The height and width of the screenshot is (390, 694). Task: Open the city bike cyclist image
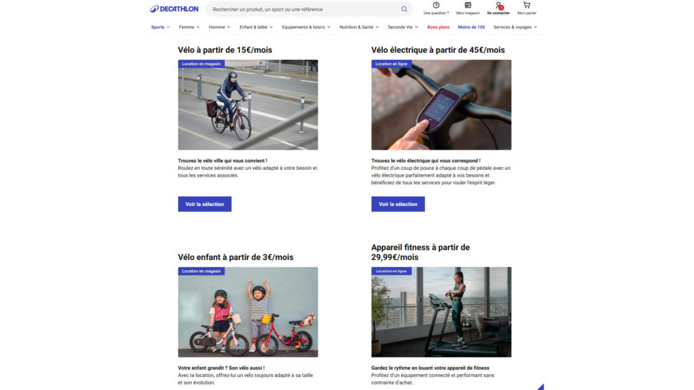click(248, 105)
